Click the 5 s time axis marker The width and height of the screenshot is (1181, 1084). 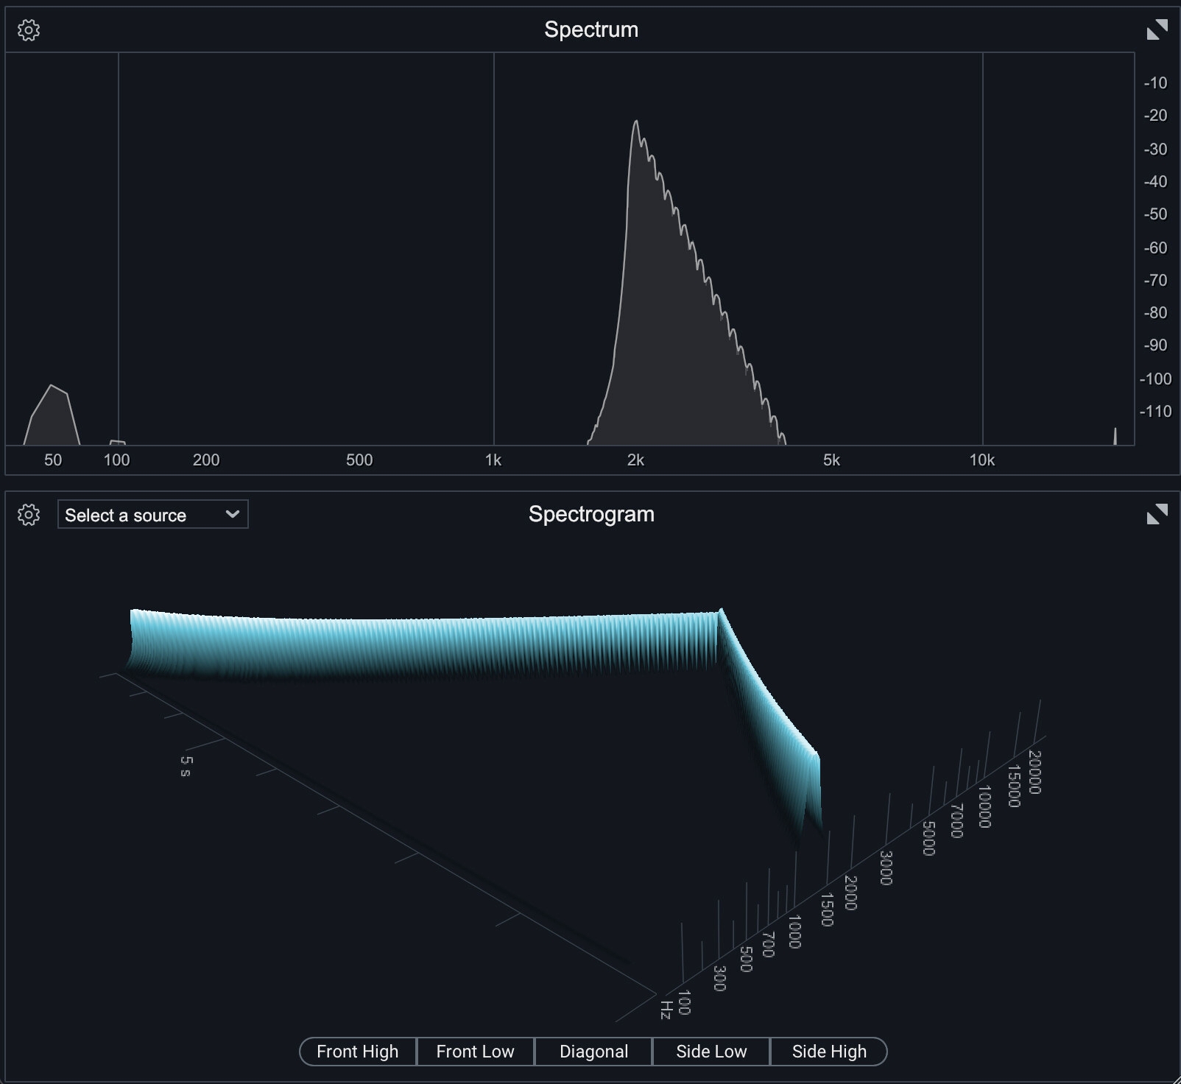click(x=186, y=766)
